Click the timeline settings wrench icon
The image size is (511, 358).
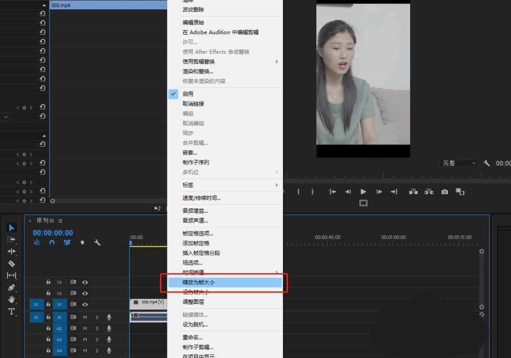pyautogui.click(x=97, y=243)
